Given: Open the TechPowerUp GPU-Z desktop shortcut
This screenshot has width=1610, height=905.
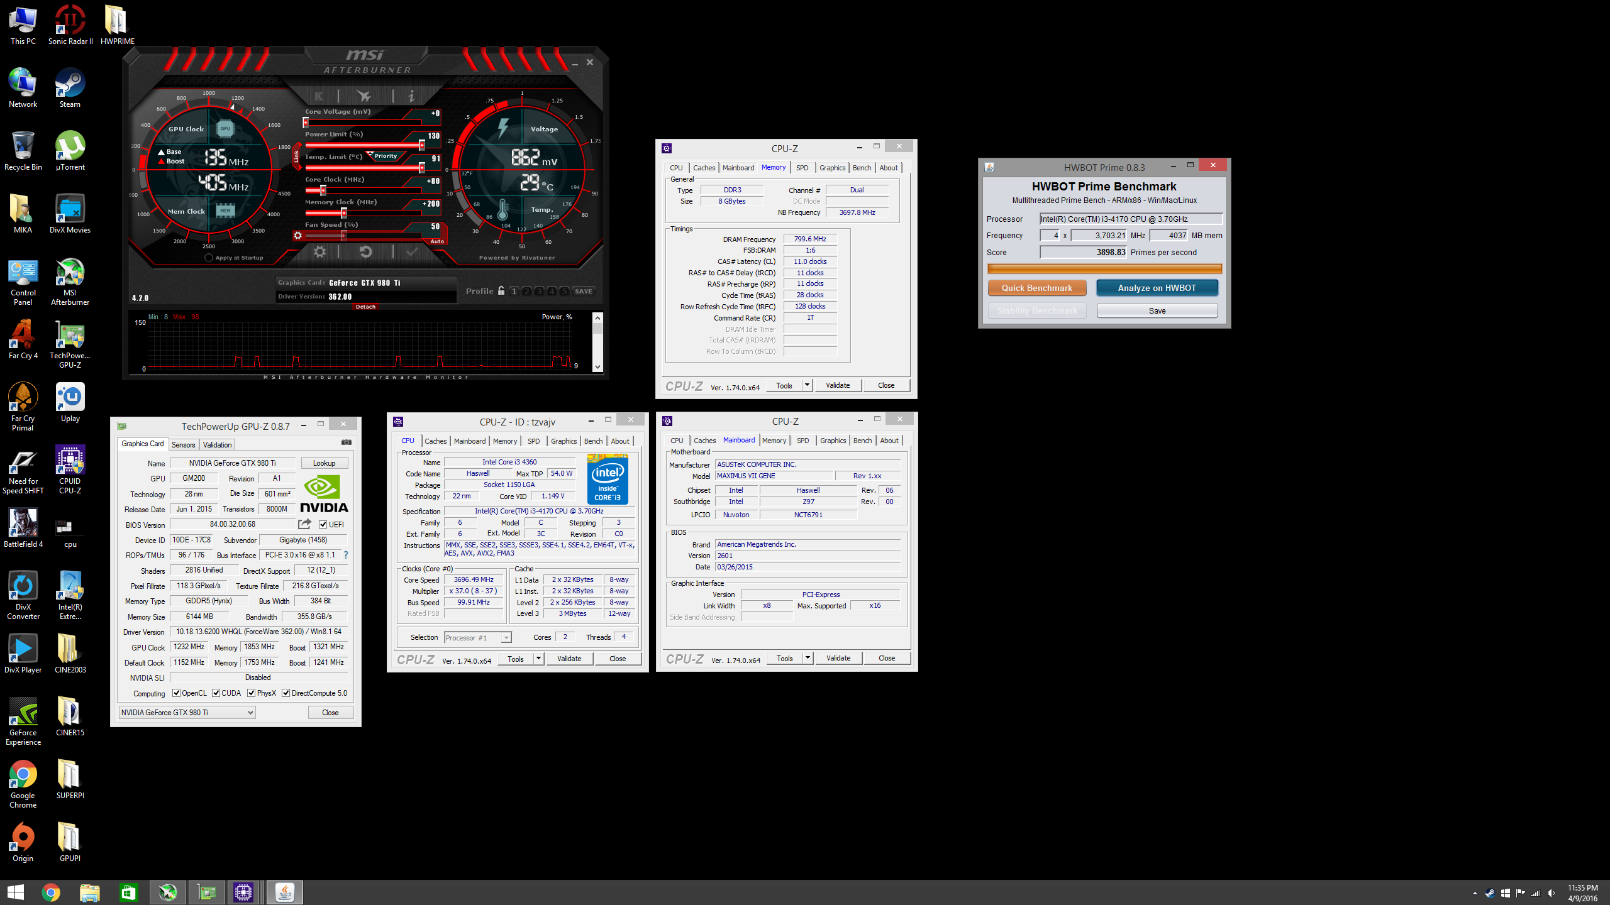Looking at the screenshot, I should [70, 344].
